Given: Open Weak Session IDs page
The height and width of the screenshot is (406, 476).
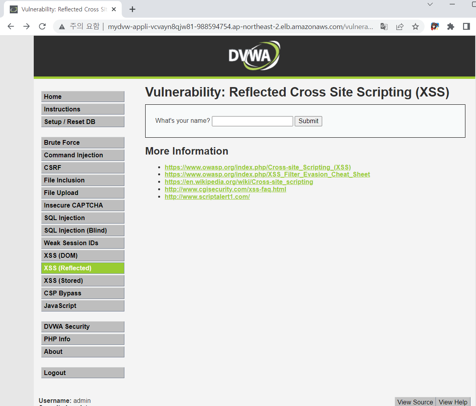Looking at the screenshot, I should coord(83,243).
